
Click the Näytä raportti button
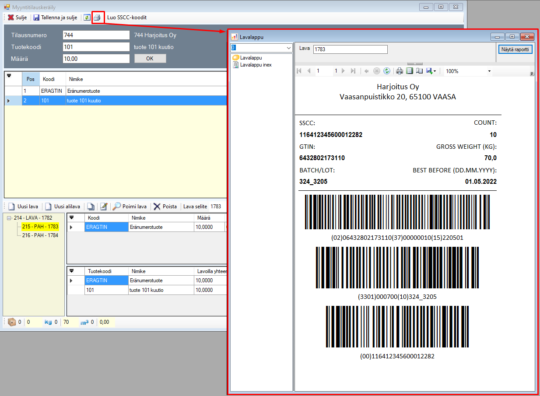515,49
